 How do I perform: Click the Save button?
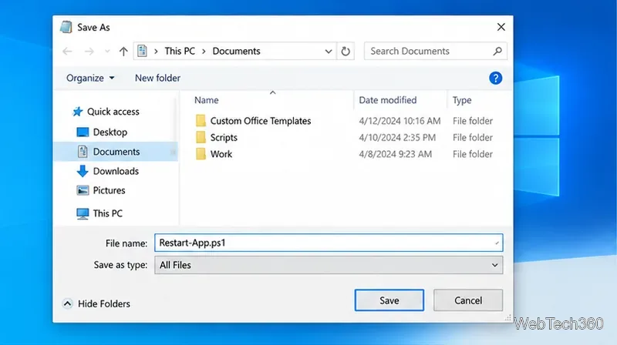pos(389,300)
